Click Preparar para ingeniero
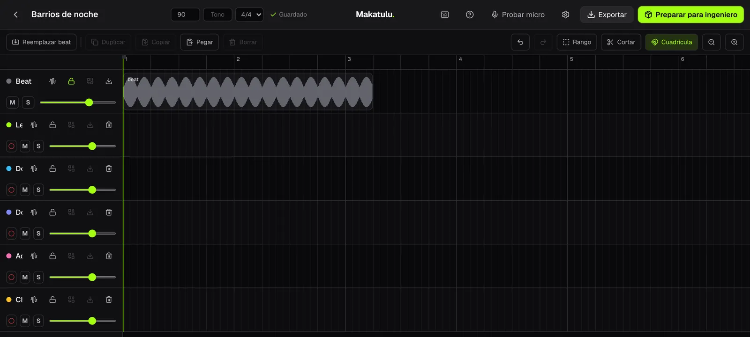This screenshot has width=750, height=337. point(691,15)
